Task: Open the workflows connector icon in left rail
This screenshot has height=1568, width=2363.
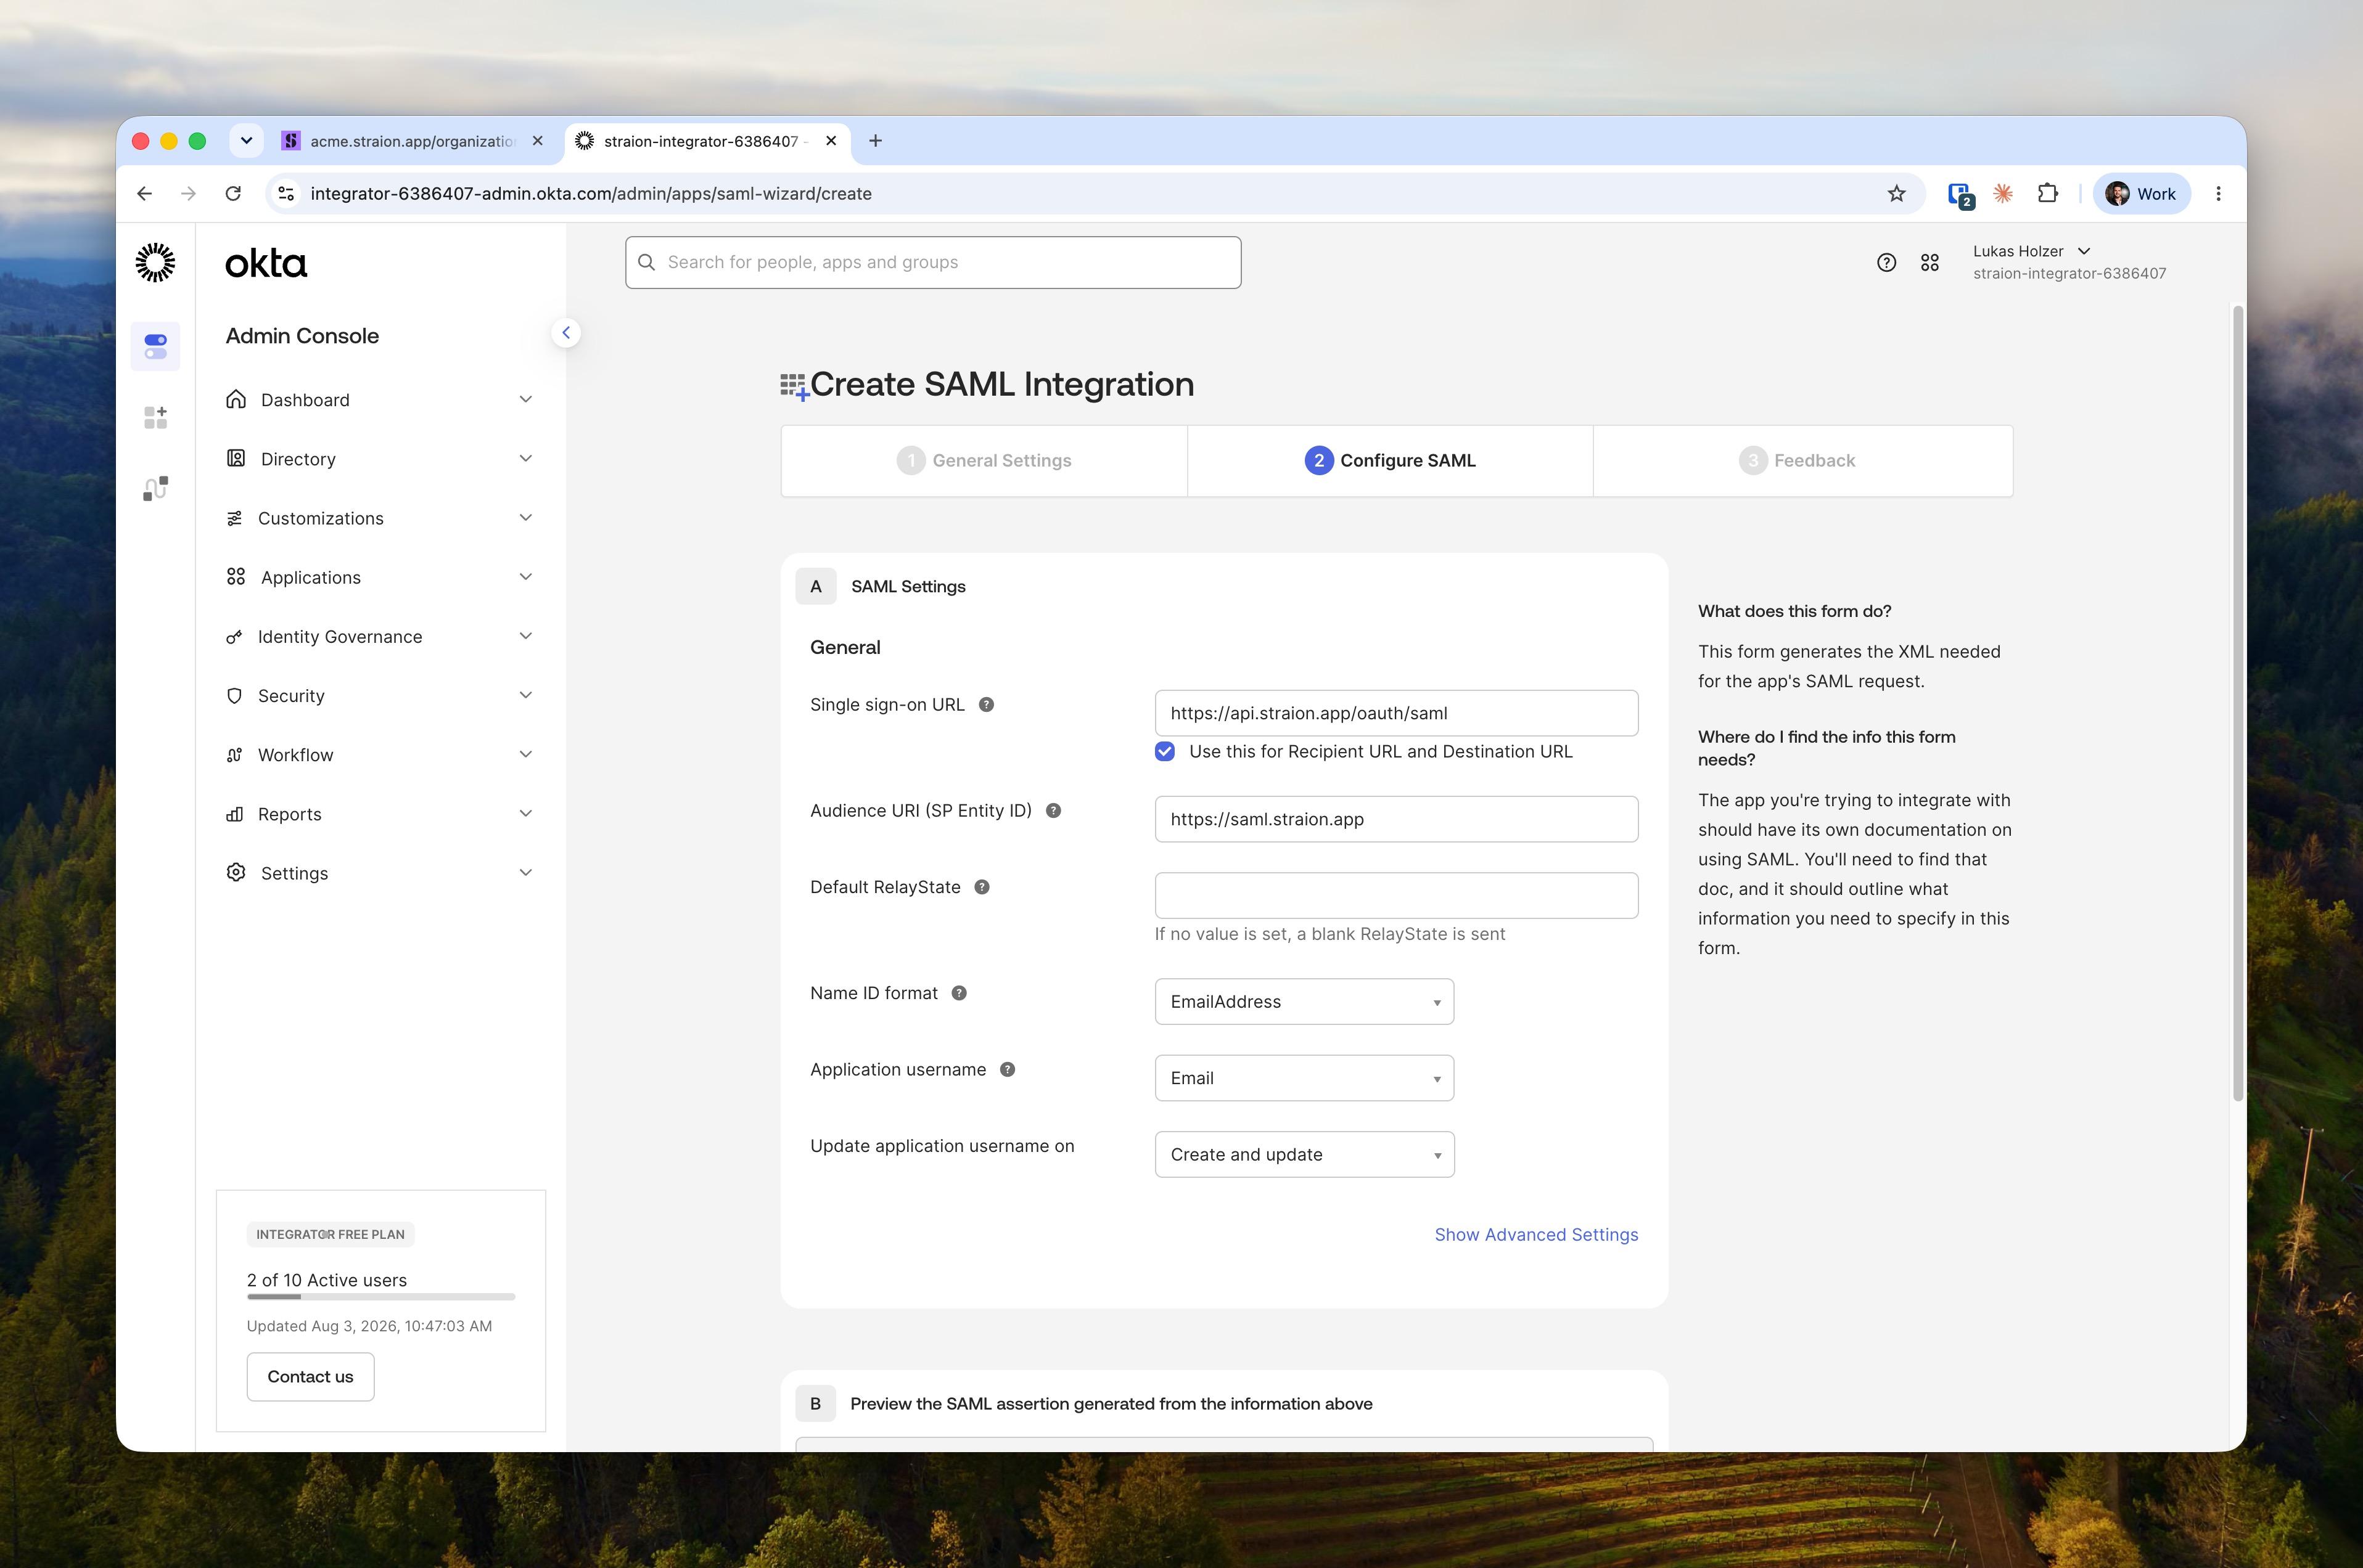Action: pos(155,488)
